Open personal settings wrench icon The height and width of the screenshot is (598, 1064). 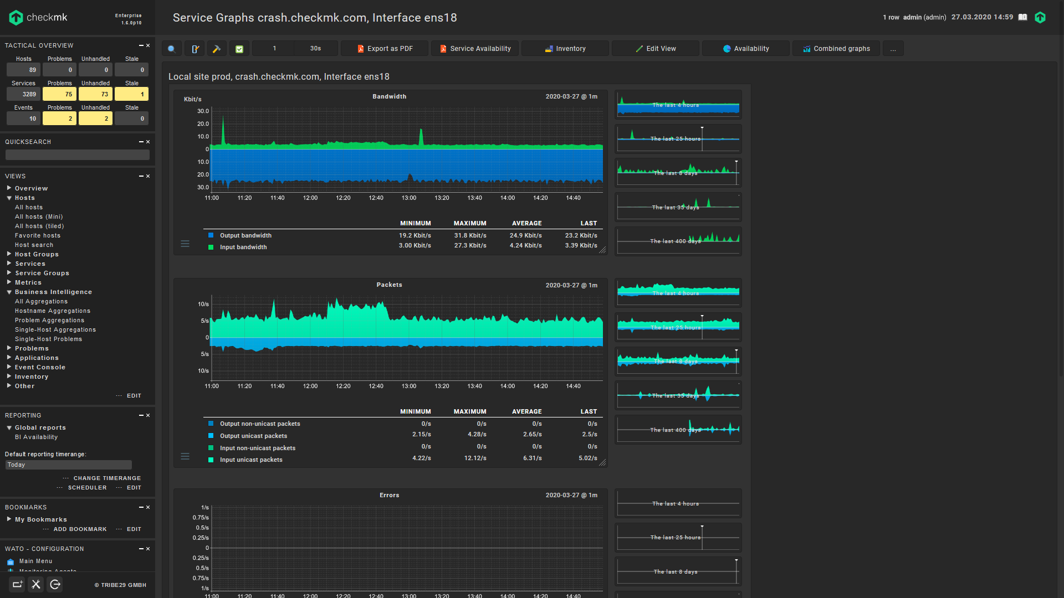point(36,584)
